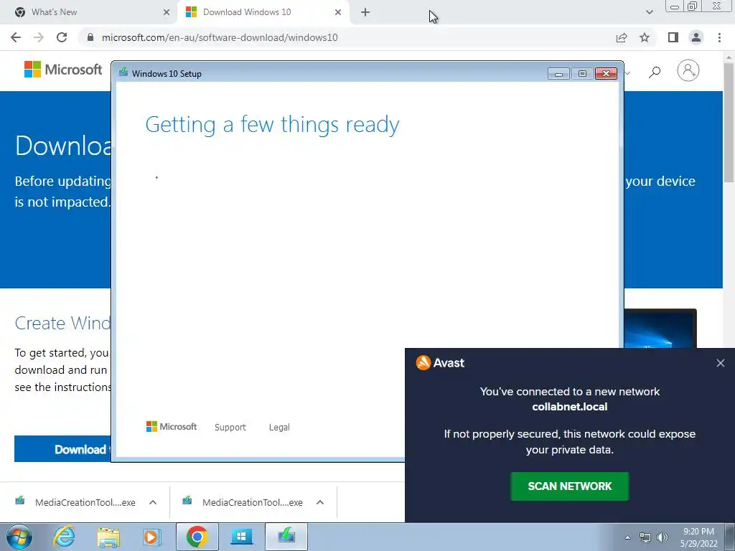Open Chrome profile avatar menu
The height and width of the screenshot is (551, 735).
[696, 37]
